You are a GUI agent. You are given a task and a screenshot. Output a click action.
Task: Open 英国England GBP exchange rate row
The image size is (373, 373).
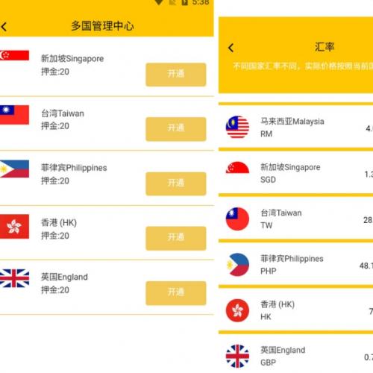296,354
